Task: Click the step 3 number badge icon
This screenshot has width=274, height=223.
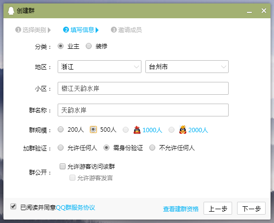Action: 114,30
